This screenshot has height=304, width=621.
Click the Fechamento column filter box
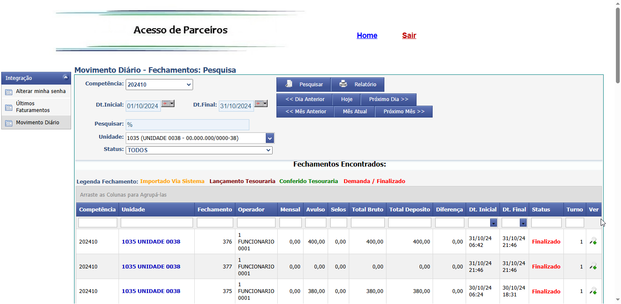[215, 223]
